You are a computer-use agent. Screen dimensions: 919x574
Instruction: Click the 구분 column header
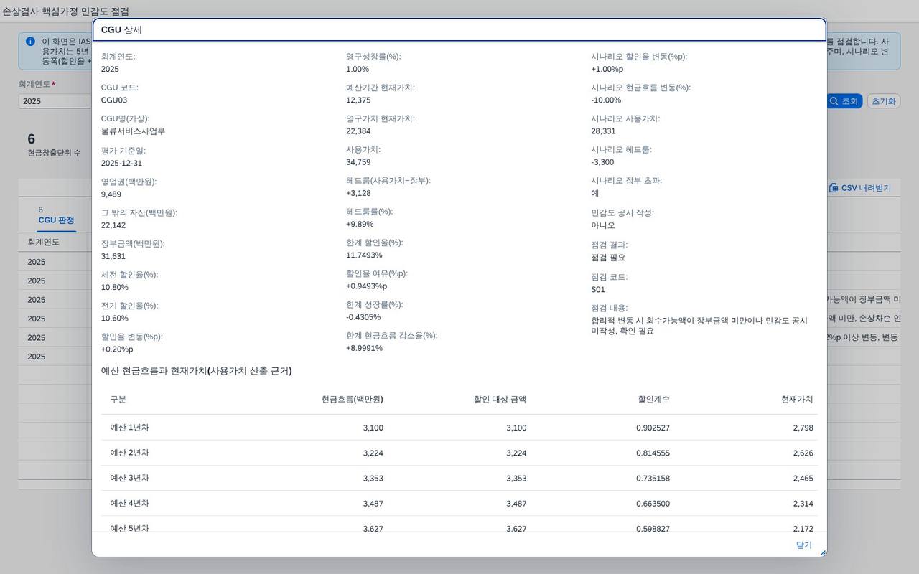[118, 400]
